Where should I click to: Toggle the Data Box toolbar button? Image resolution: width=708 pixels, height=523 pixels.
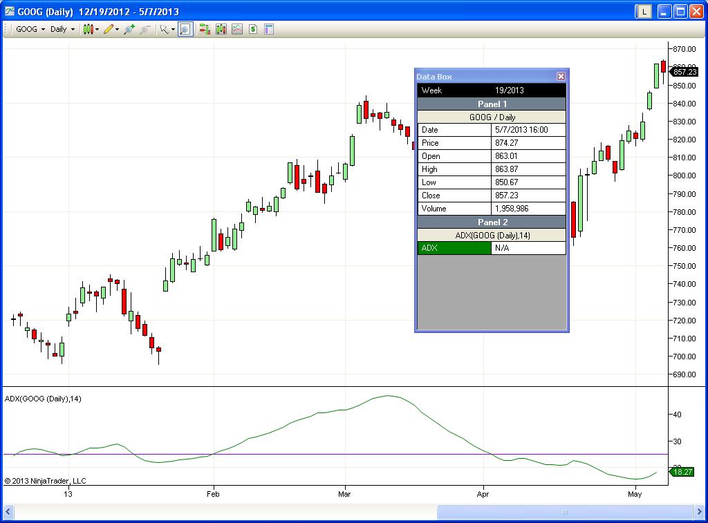click(185, 29)
